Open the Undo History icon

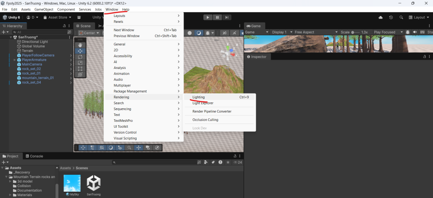pos(391,17)
